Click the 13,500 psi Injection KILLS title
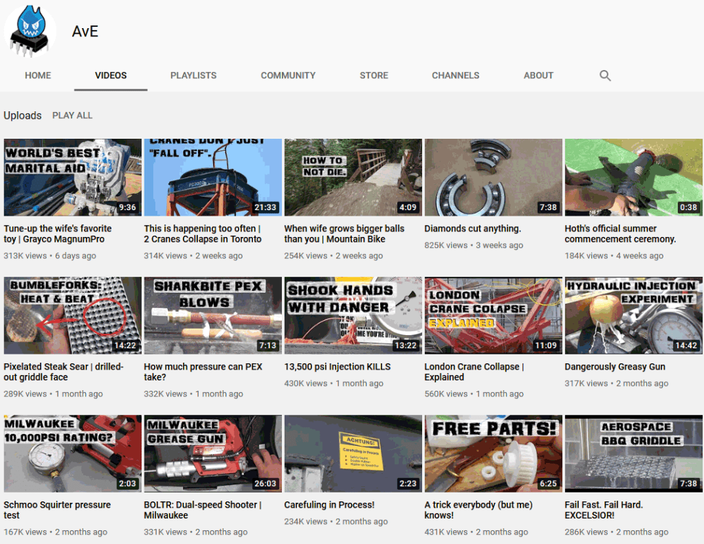 [x=337, y=367]
